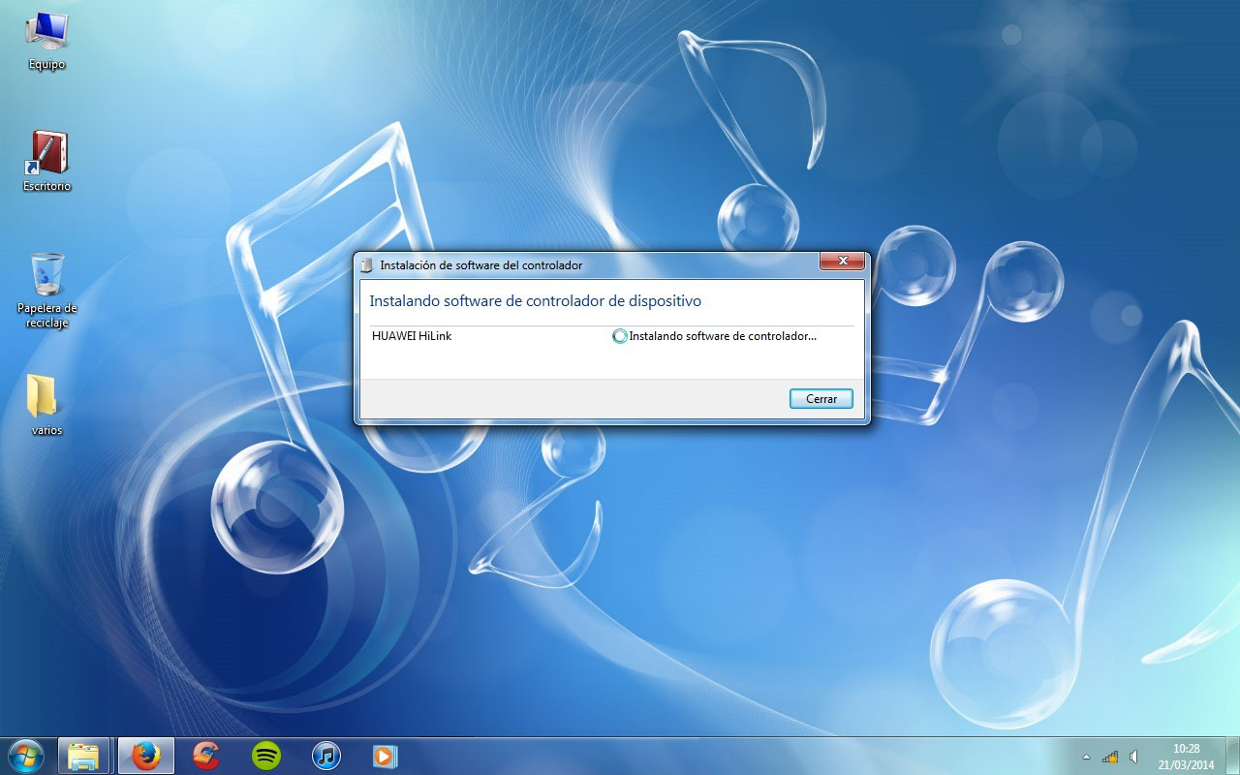Open the Windows Start menu orb

tap(26, 756)
